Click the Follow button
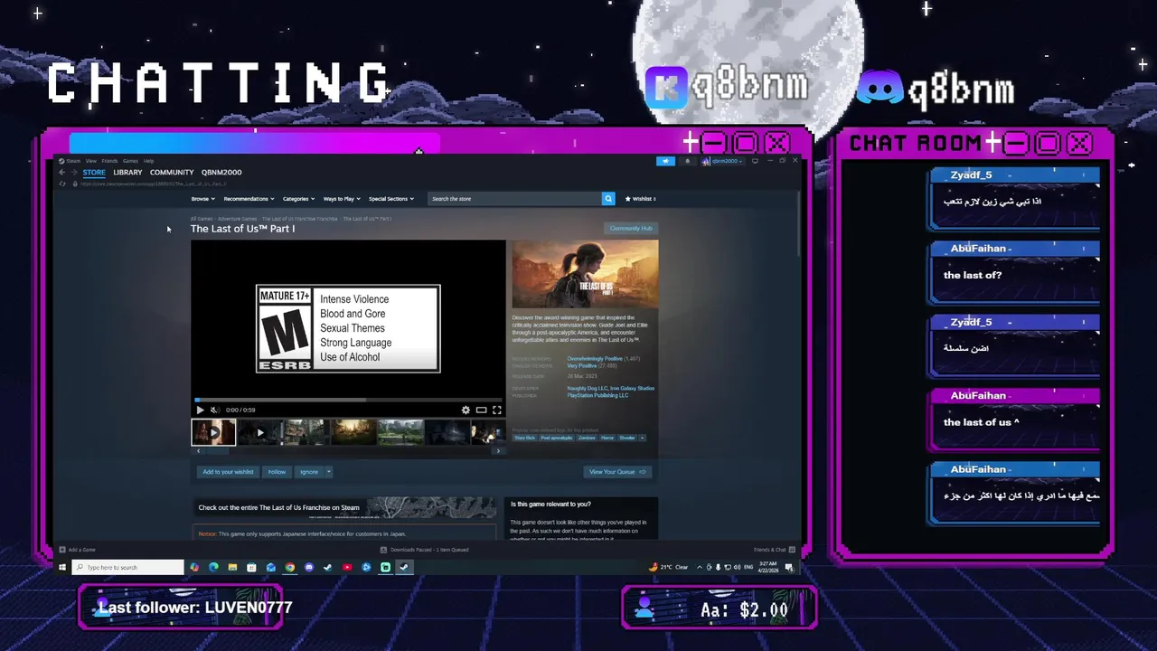The height and width of the screenshot is (651, 1157). tap(277, 471)
